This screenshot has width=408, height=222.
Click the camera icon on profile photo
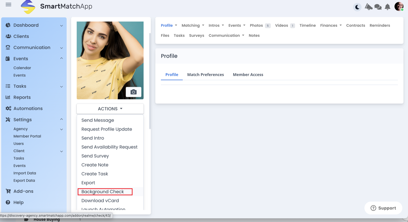coord(133,92)
